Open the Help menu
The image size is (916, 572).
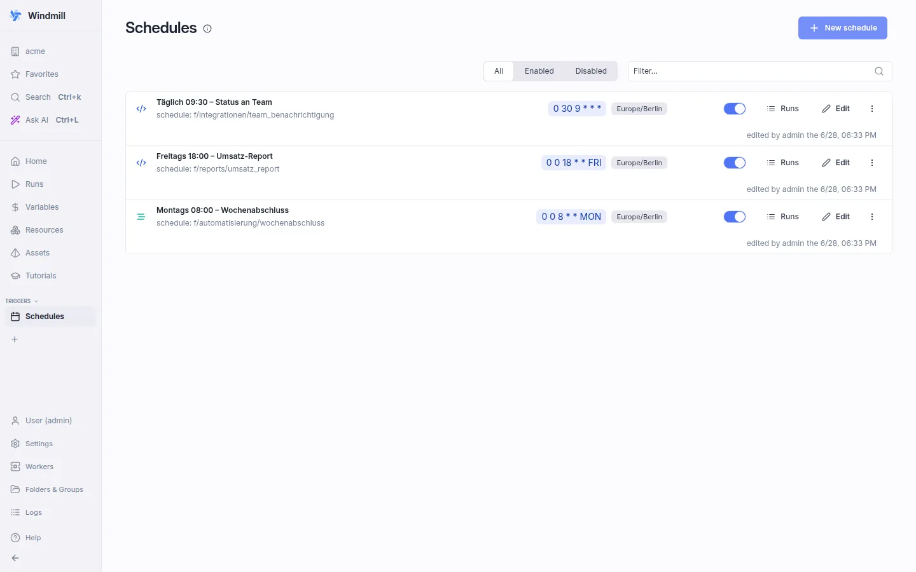(51, 538)
